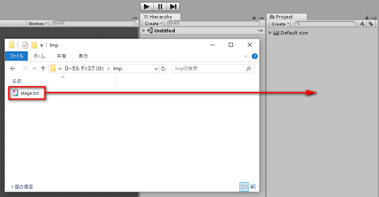Open the Hierarchy panel context menu
This screenshot has width=379, height=197.
coord(261,18)
